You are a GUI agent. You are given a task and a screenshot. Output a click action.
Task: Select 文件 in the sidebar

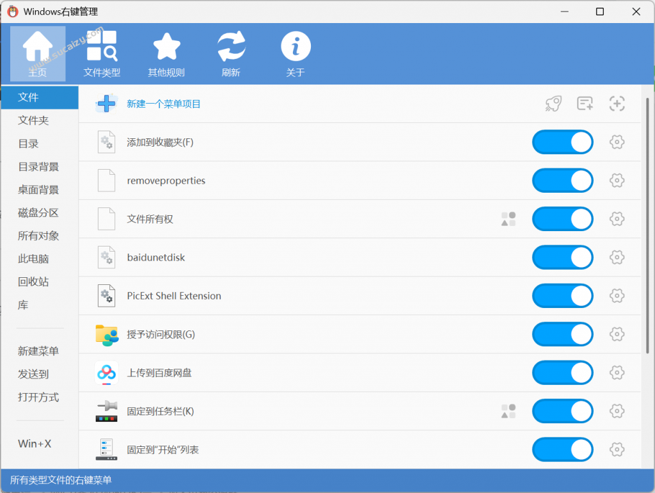click(x=40, y=97)
